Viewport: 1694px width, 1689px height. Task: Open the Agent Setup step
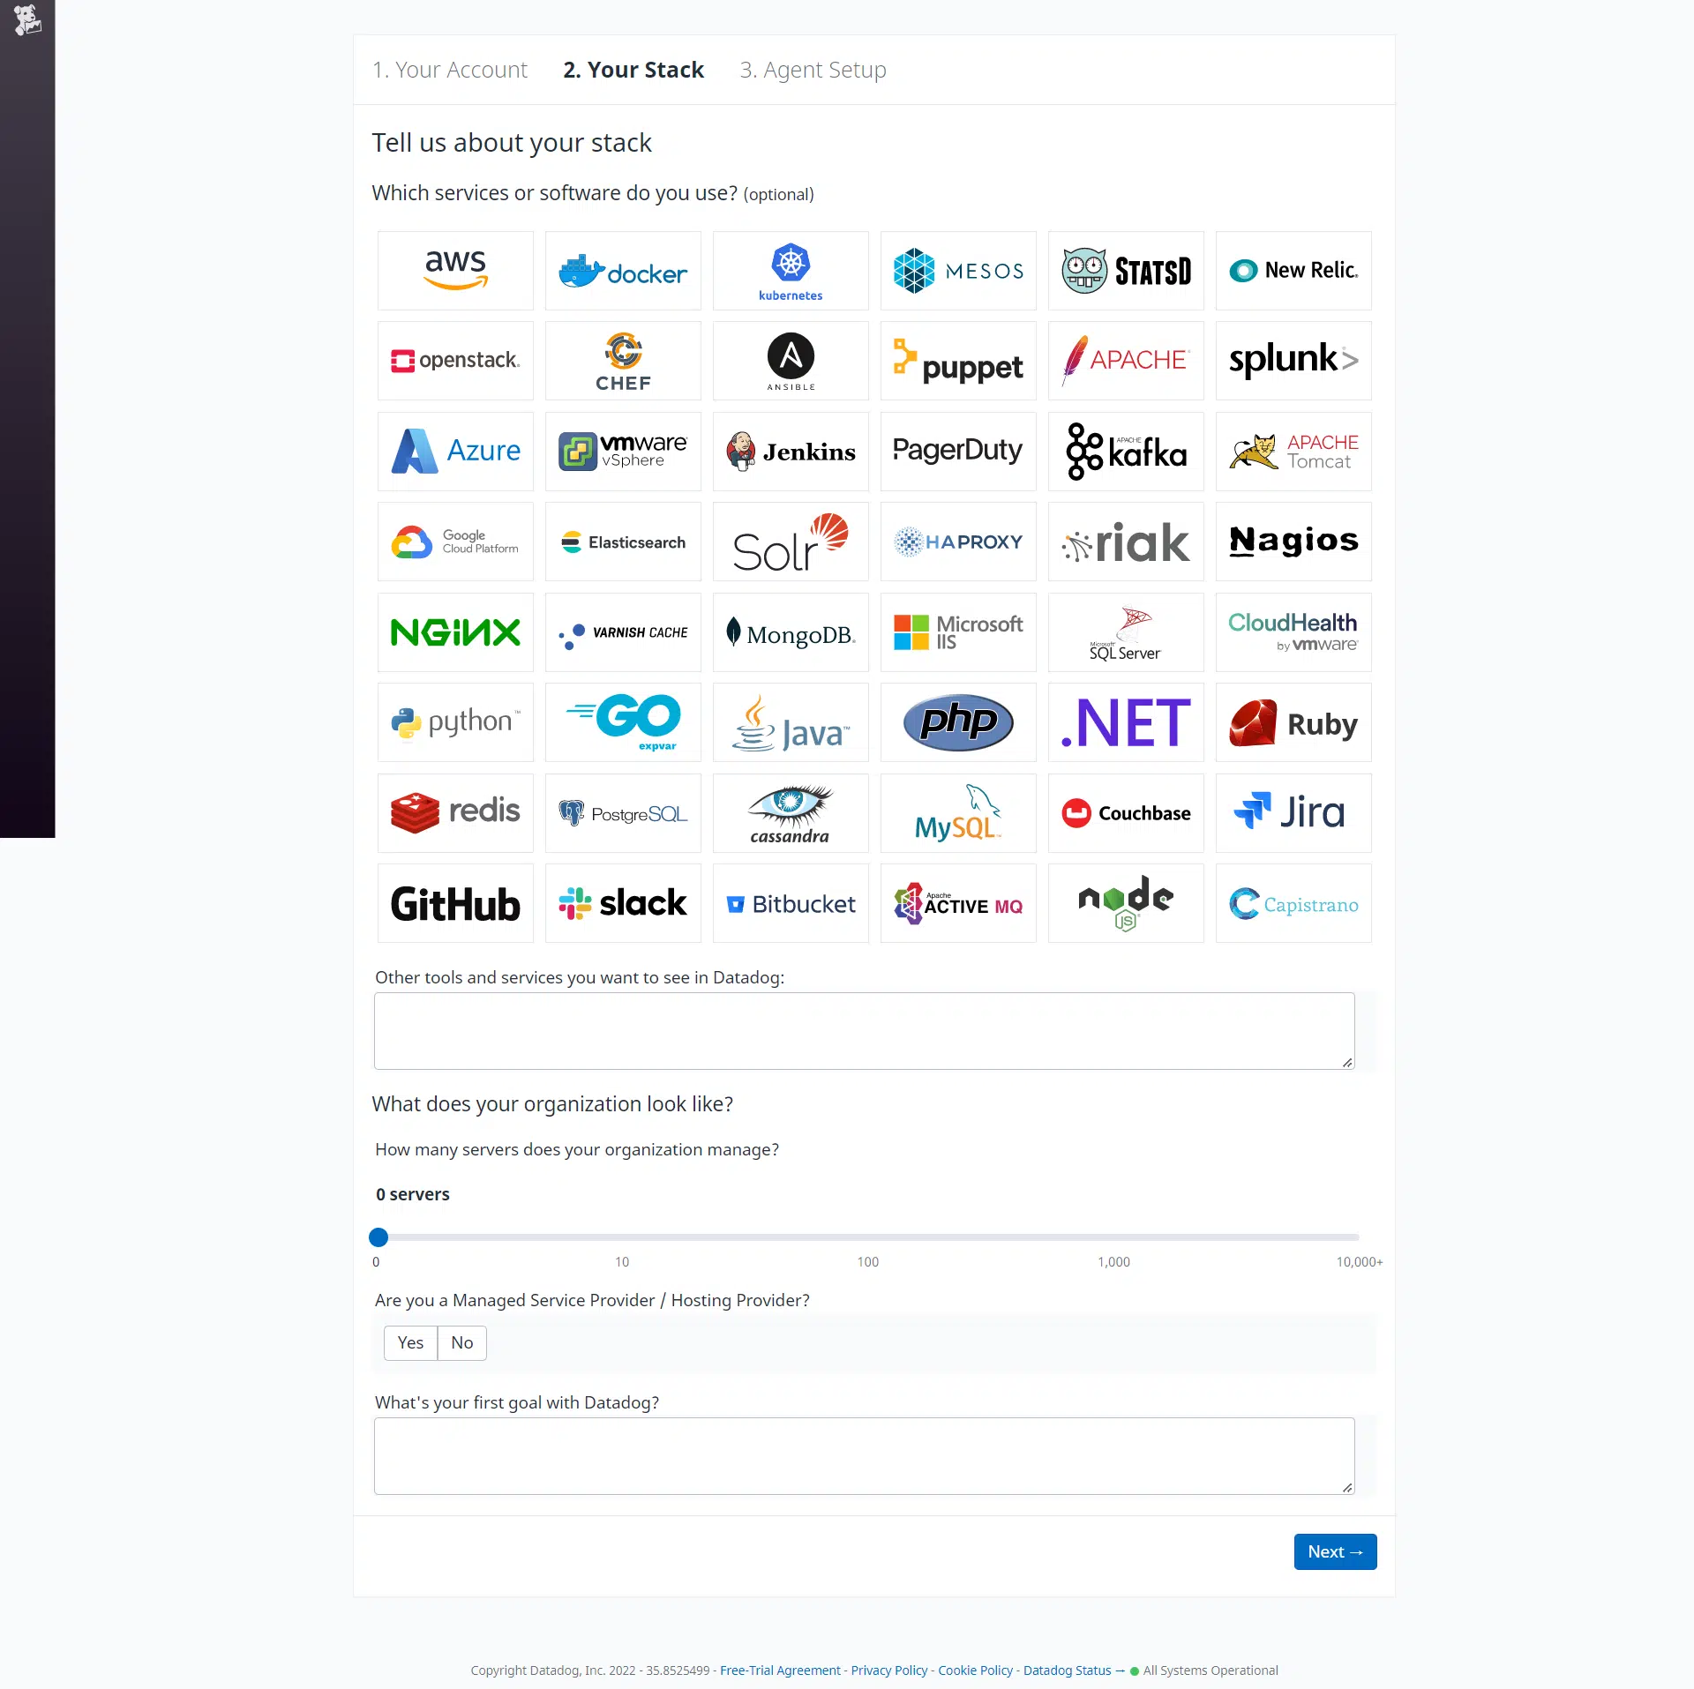tap(813, 70)
